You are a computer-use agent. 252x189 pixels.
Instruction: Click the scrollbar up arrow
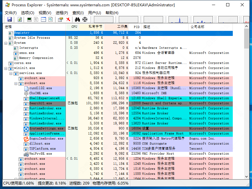247,26
